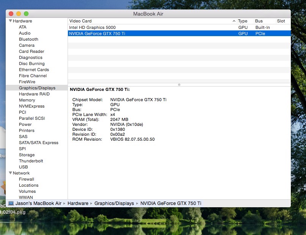The image size is (306, 235).
Task: Click the Device ID value 0x1380
Action: (117, 129)
